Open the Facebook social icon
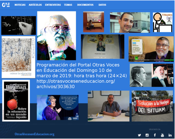The width and height of the screenshot is (175, 139). coord(155,135)
